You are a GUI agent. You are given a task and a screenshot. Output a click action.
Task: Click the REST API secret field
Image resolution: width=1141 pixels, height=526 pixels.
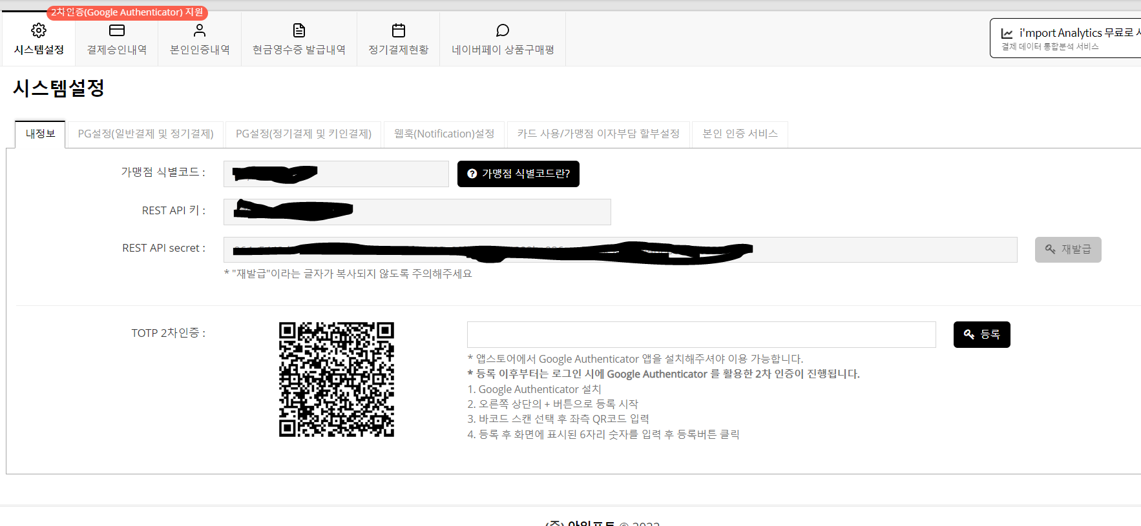tap(620, 250)
